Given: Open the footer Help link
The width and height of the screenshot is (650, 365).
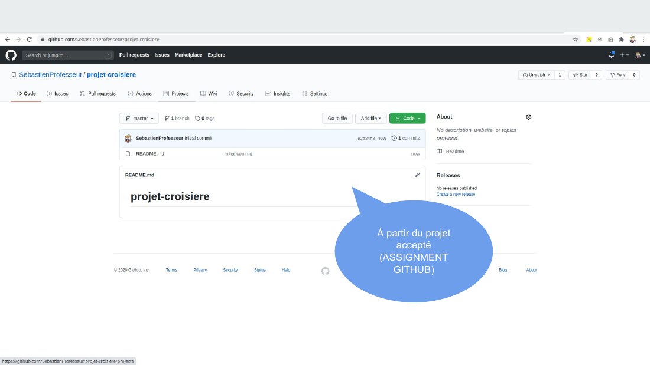Looking at the screenshot, I should click(286, 270).
